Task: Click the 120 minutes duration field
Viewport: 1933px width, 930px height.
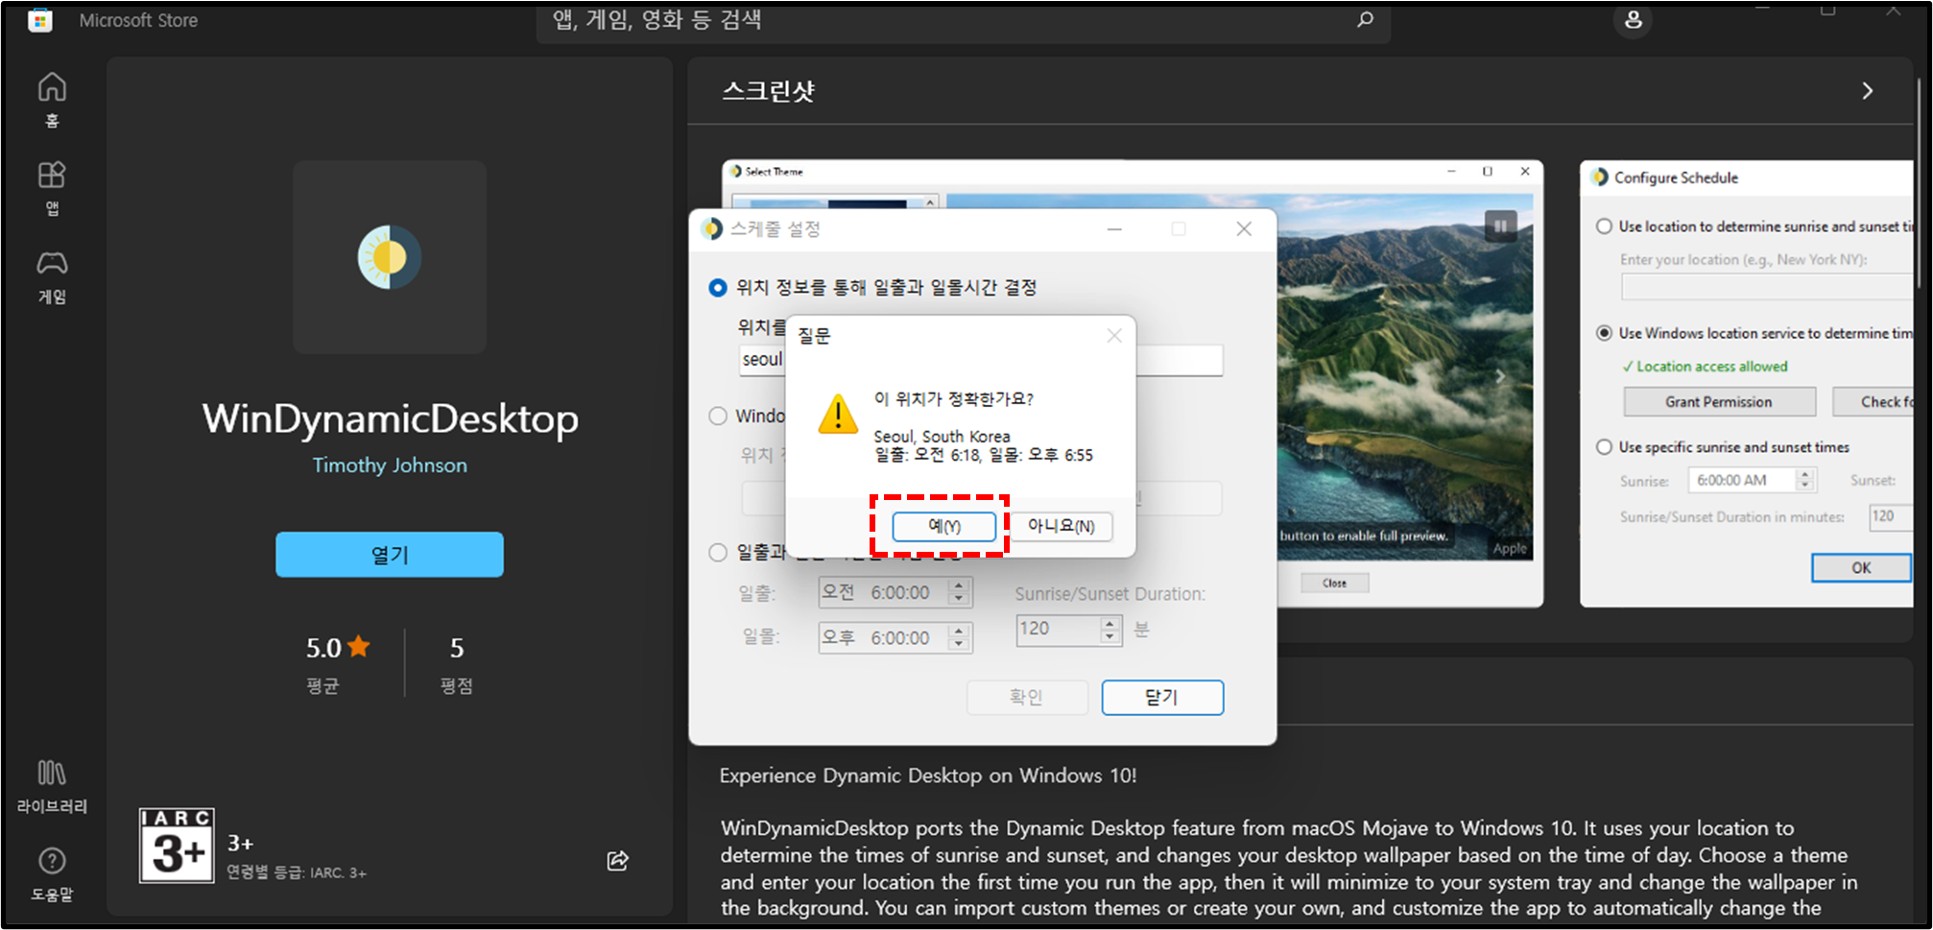Action: (1068, 630)
